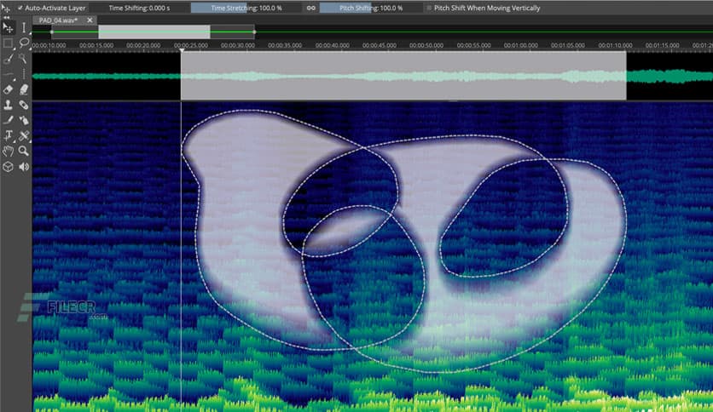Image resolution: width=713 pixels, height=412 pixels.
Task: Click 00:01:10.000 on the time ruler
Action: tap(615, 45)
